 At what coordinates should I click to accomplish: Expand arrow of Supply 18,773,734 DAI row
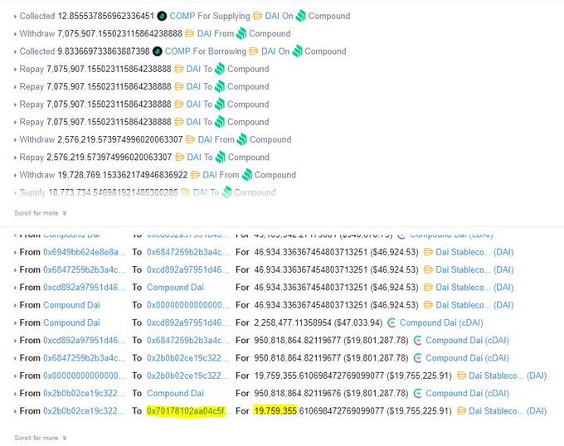click(x=15, y=193)
